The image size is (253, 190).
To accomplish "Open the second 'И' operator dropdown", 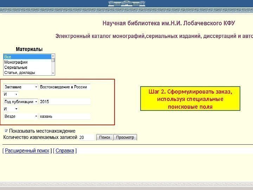I will (x=10, y=109).
